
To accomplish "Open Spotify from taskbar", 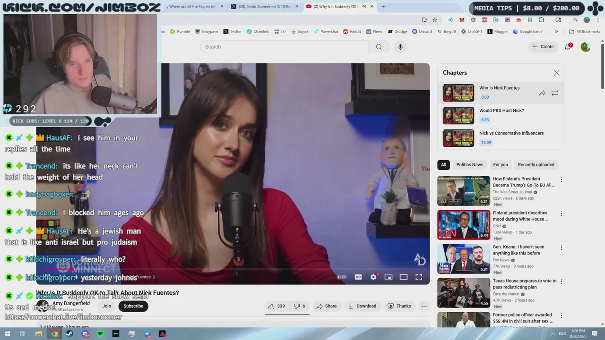I will [101, 334].
